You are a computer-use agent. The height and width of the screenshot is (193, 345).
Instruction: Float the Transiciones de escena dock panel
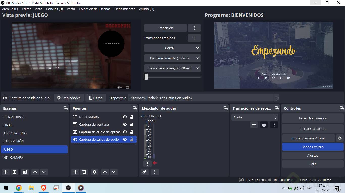tap(277, 108)
